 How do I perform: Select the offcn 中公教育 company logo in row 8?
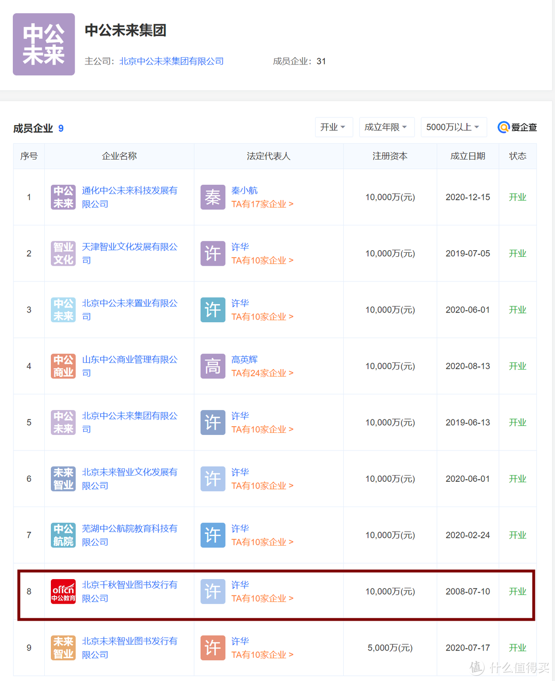point(63,591)
